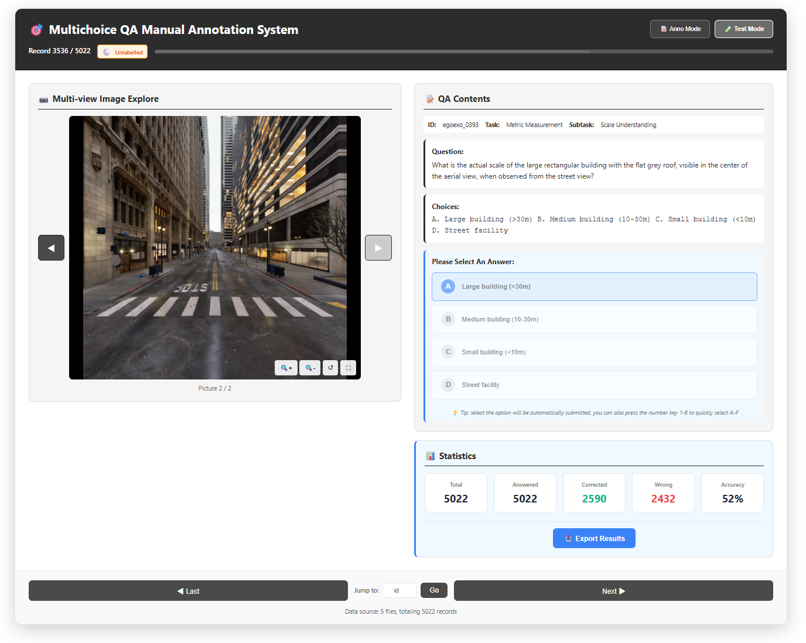Return to the Last record

pyautogui.click(x=188, y=591)
